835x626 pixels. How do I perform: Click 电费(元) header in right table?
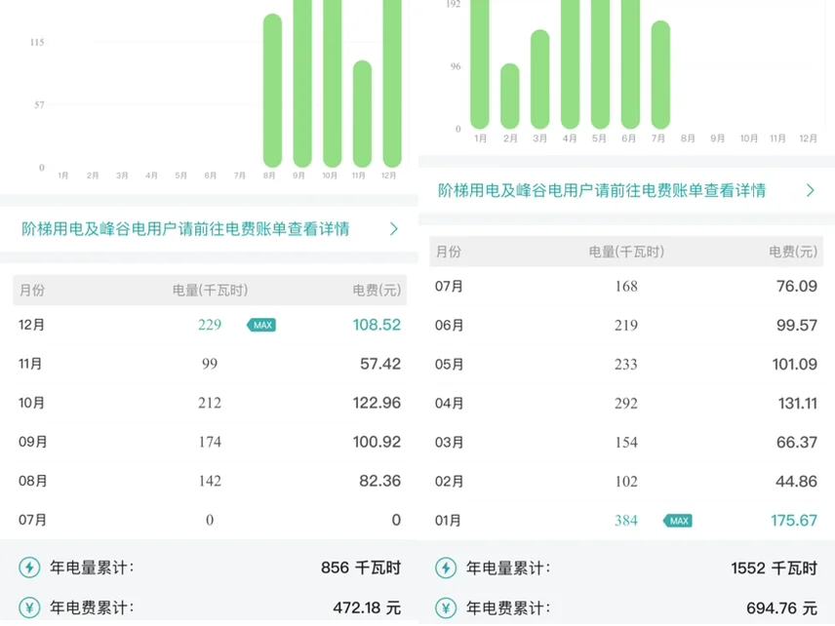[793, 252]
